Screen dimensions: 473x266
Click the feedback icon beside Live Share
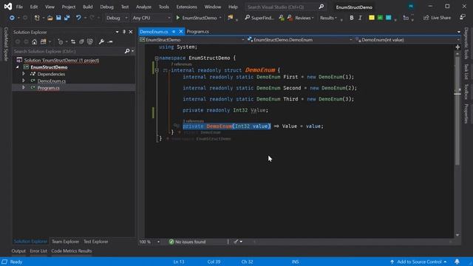click(x=463, y=18)
